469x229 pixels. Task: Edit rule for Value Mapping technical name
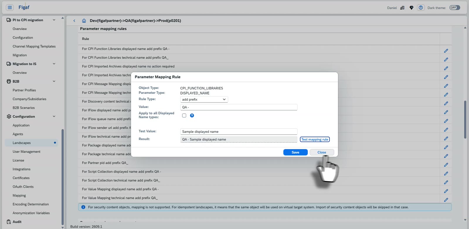pos(446,200)
